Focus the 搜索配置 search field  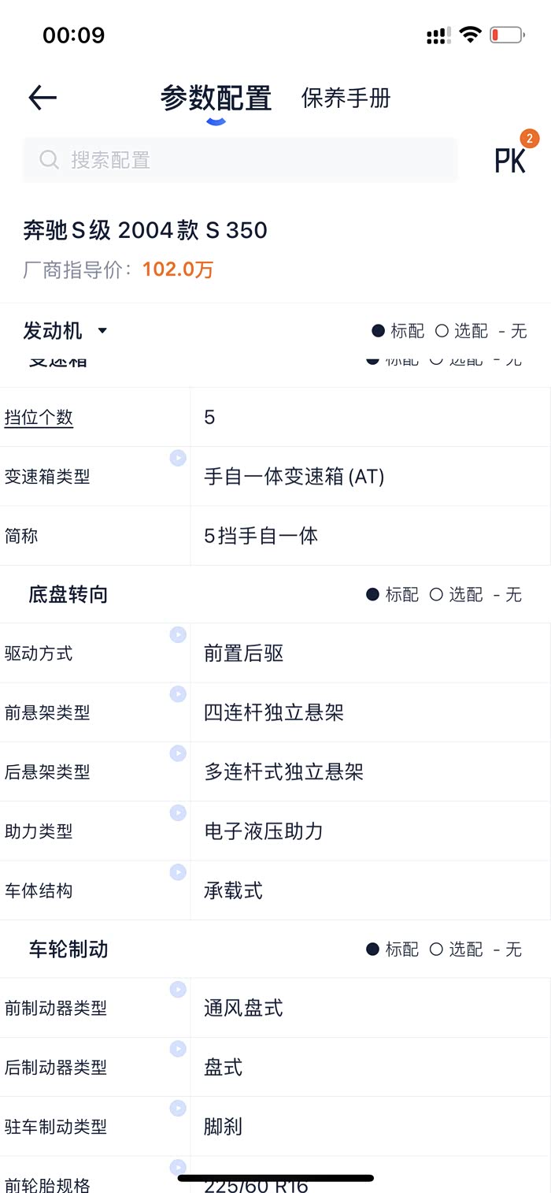(252, 160)
